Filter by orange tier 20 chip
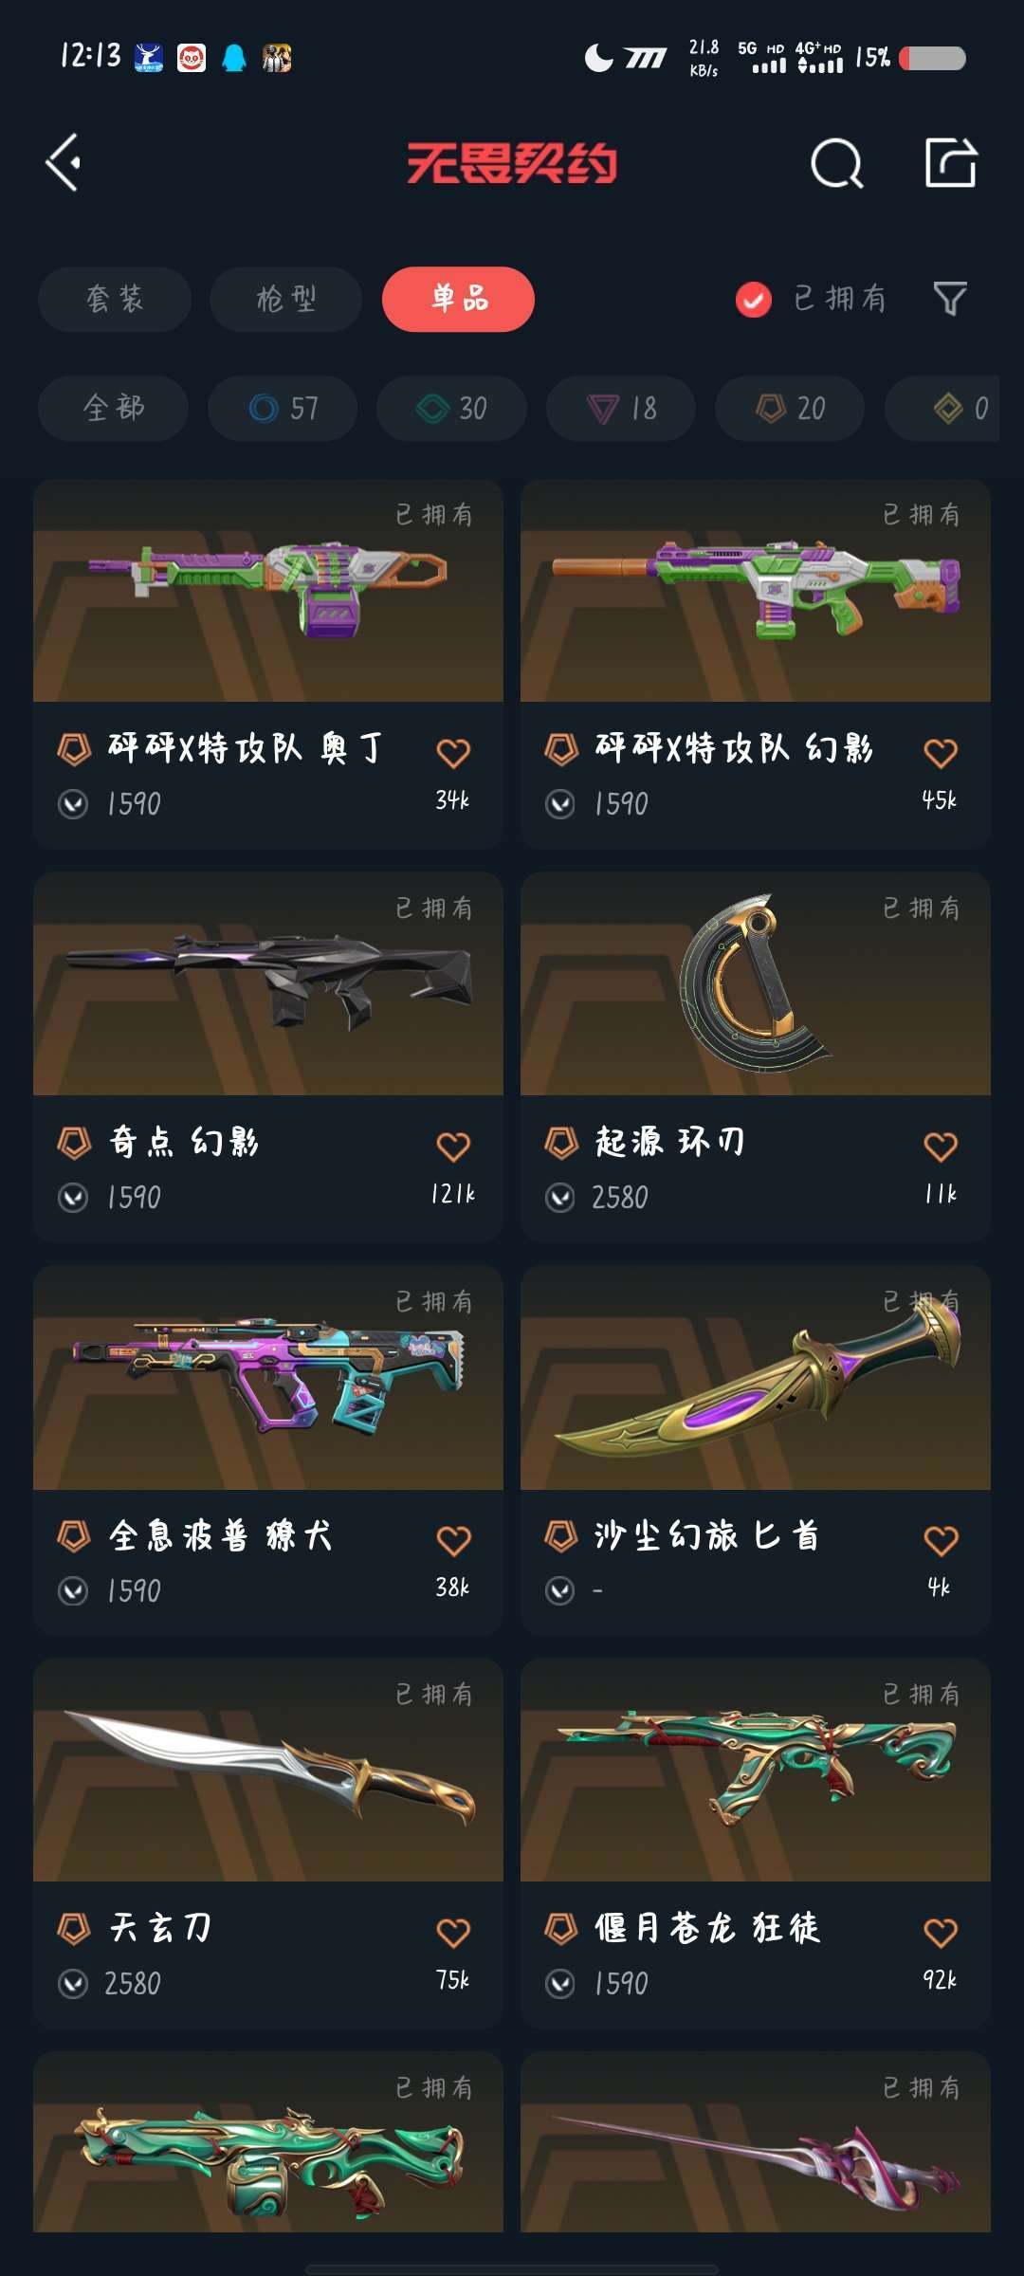This screenshot has width=1024, height=2276. click(790, 409)
